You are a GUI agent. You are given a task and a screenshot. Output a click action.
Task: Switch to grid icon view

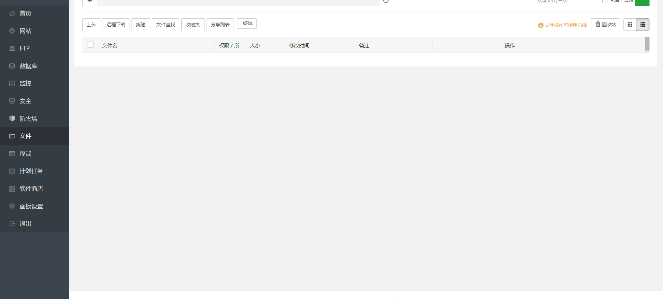point(630,25)
